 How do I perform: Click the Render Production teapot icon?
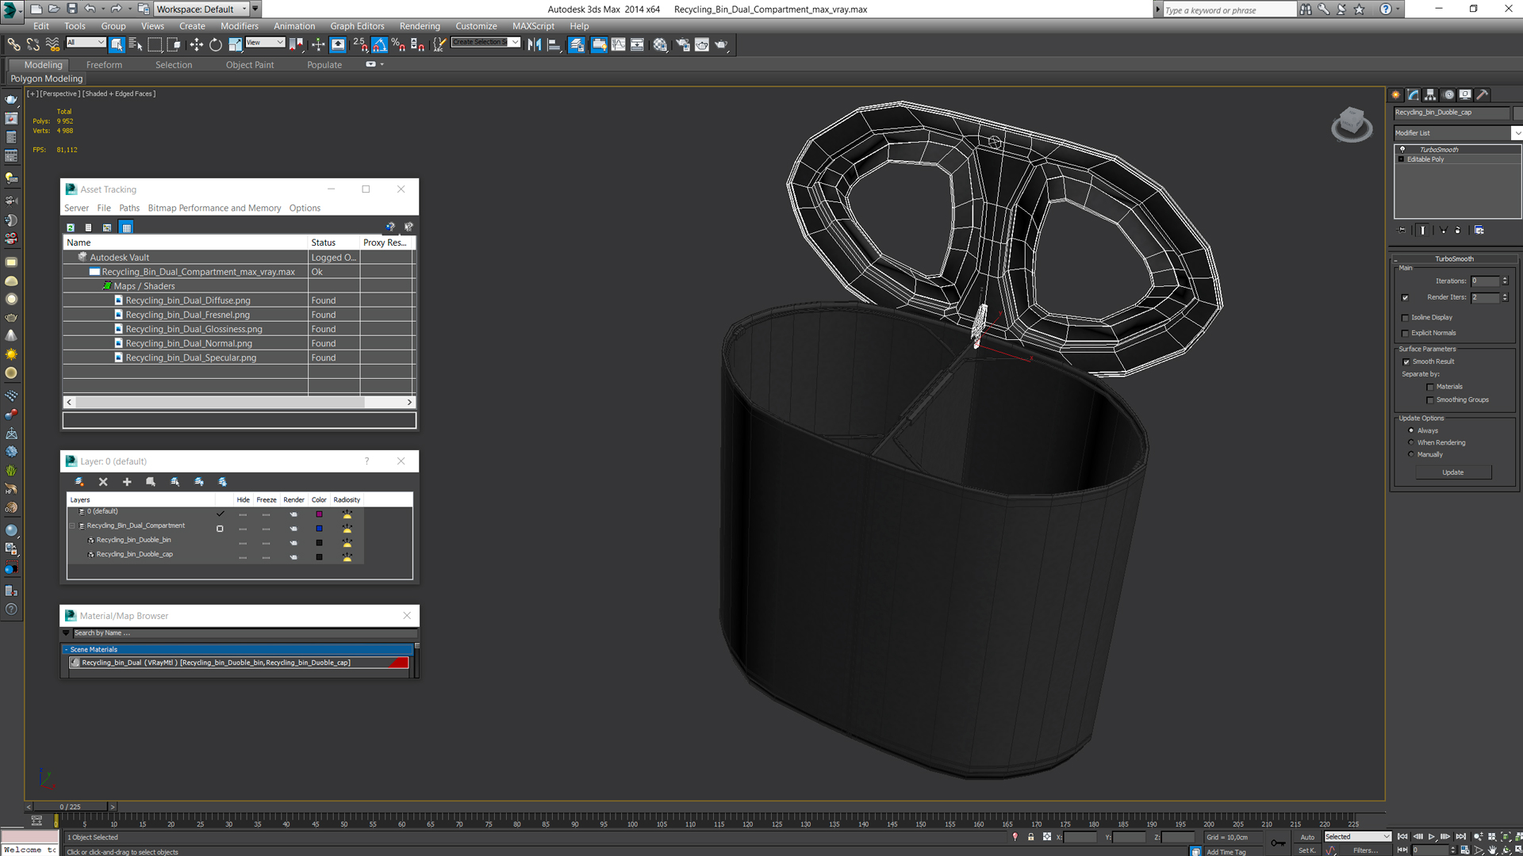[721, 44]
